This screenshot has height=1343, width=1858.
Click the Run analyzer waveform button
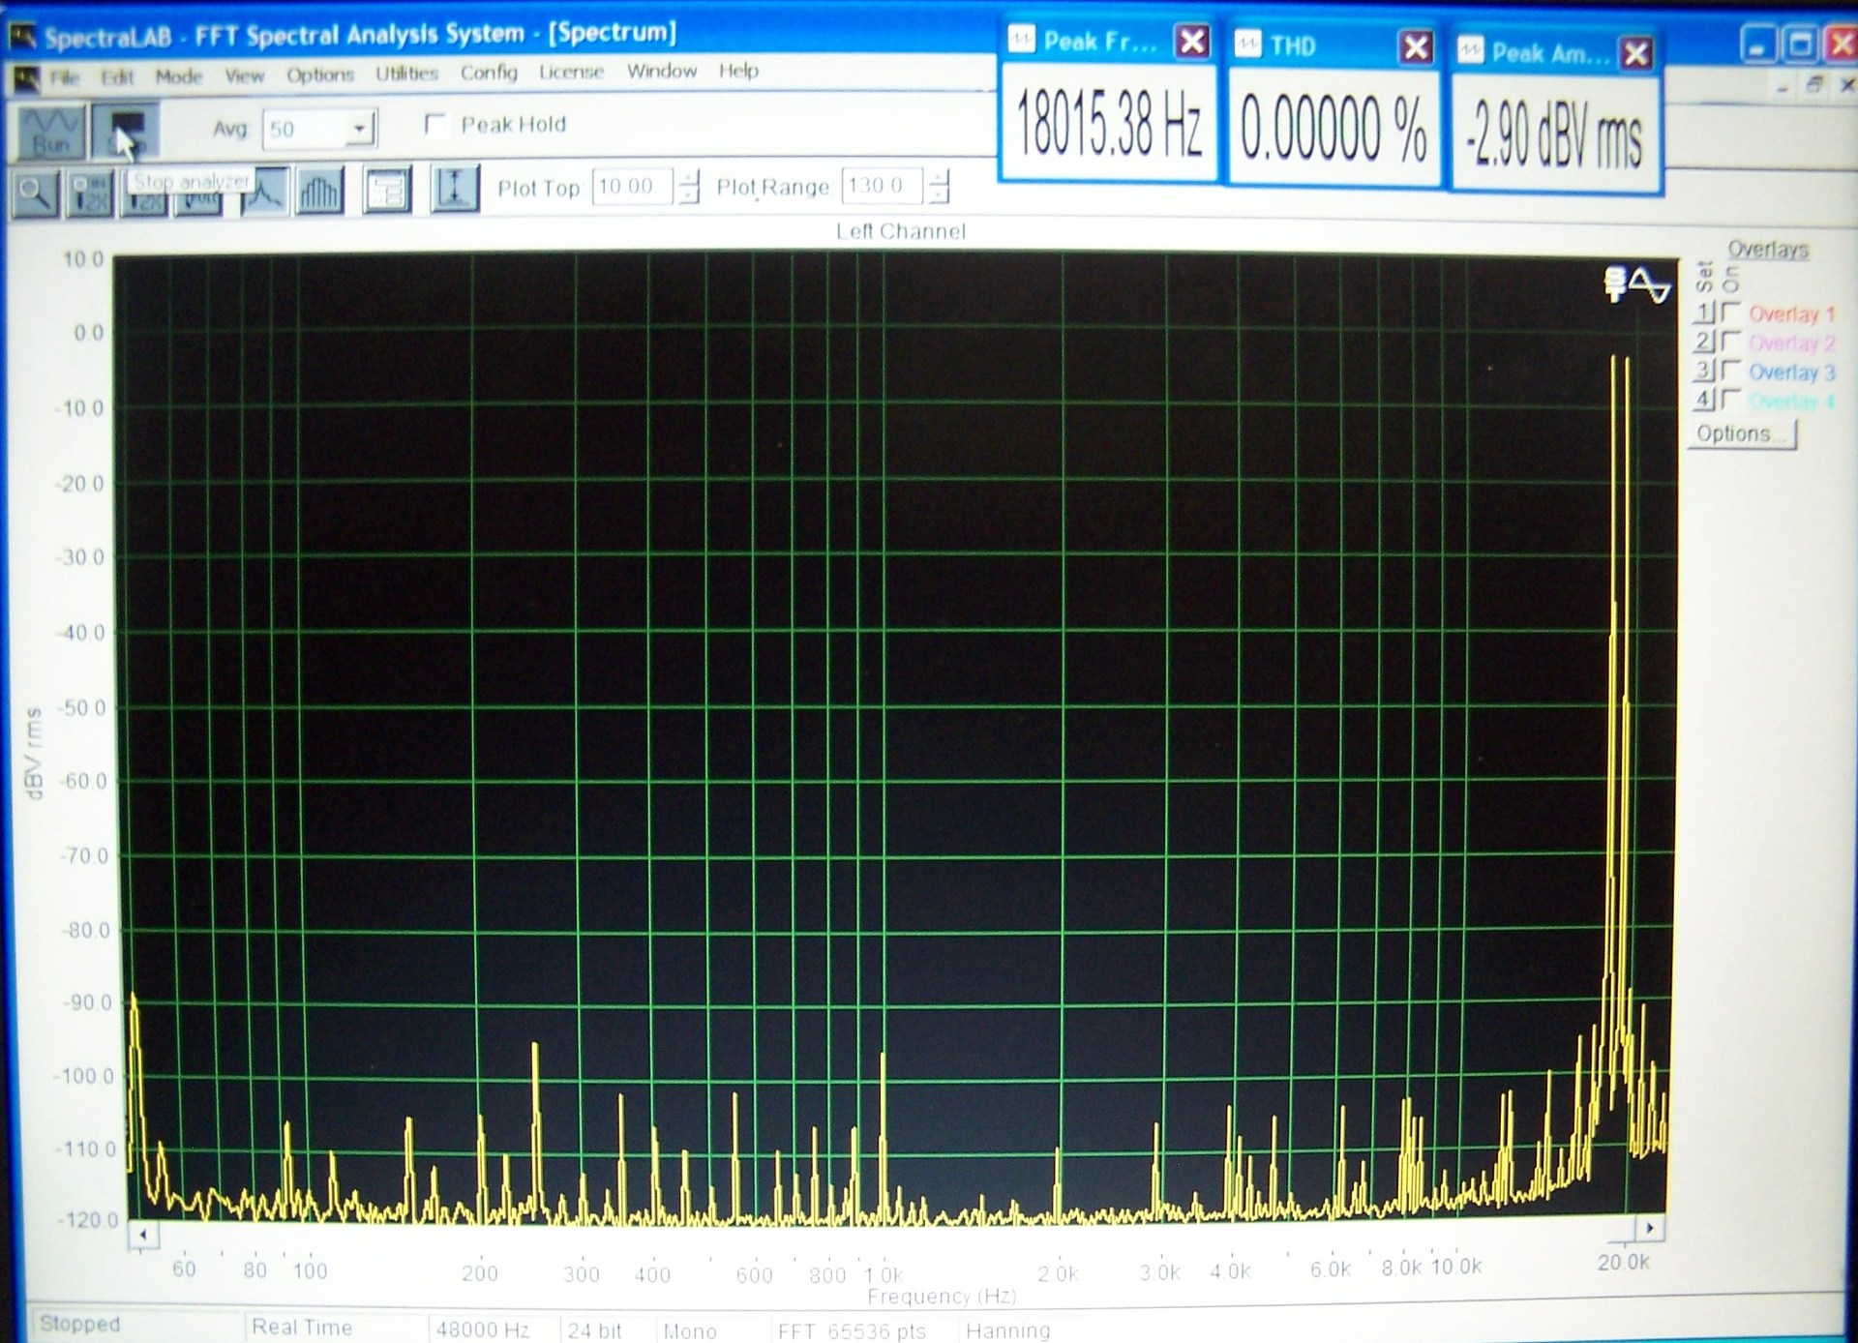51,132
